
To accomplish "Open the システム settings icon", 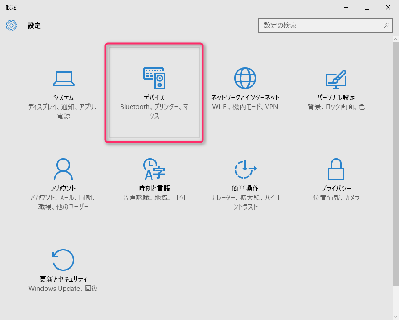I will [x=63, y=78].
